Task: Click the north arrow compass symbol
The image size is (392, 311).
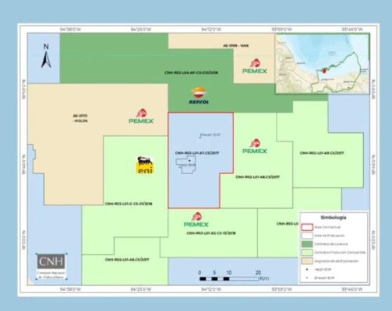Action: [46, 56]
